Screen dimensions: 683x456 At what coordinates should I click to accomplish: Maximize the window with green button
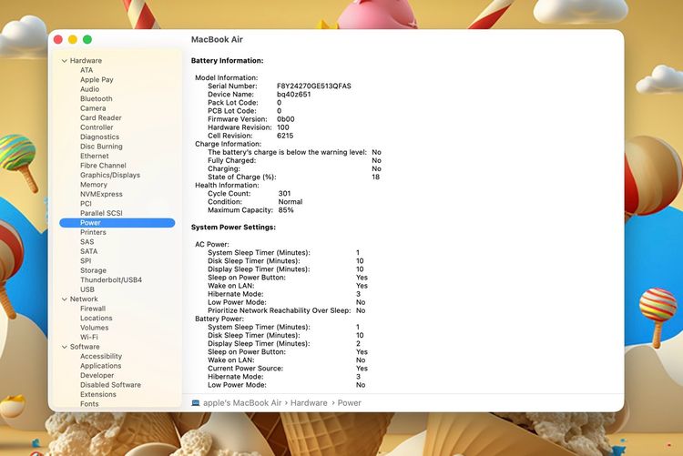click(87, 40)
